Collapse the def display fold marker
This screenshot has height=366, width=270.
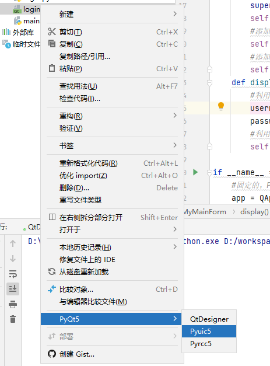point(209,82)
